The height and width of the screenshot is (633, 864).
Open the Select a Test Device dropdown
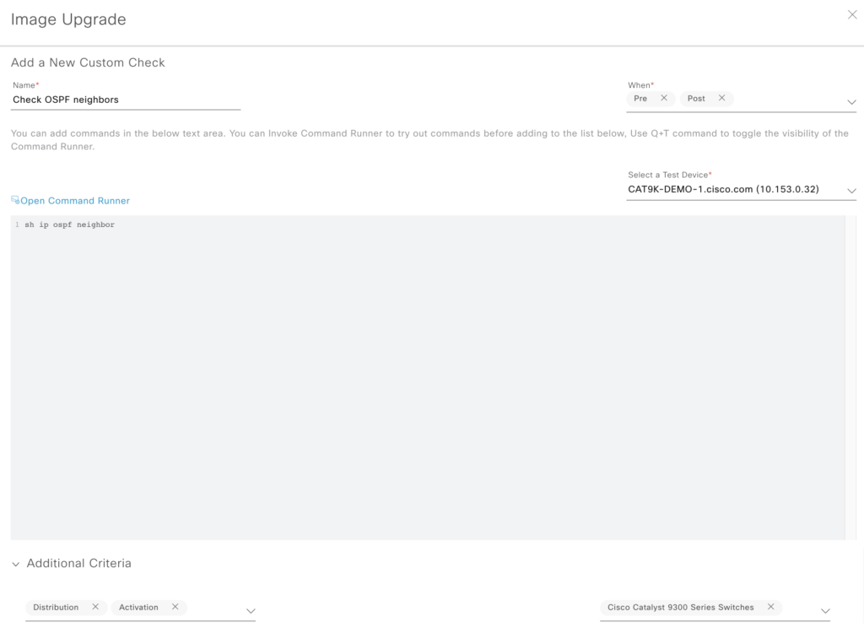(x=850, y=191)
